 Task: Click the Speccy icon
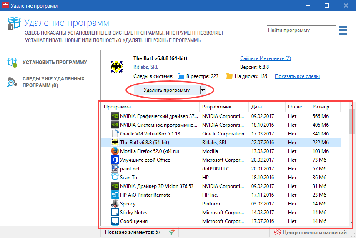coord(115,203)
